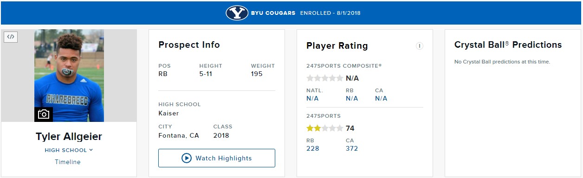The width and height of the screenshot is (583, 178).
Task: Click the play icon in Watch Highlights
Action: 187,158
